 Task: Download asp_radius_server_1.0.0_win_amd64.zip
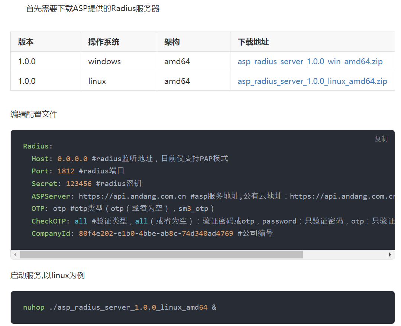coord(310,62)
